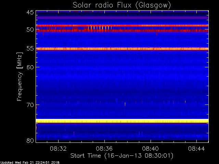Click the 'Frequency [MHz]' axis label

coord(20,77)
